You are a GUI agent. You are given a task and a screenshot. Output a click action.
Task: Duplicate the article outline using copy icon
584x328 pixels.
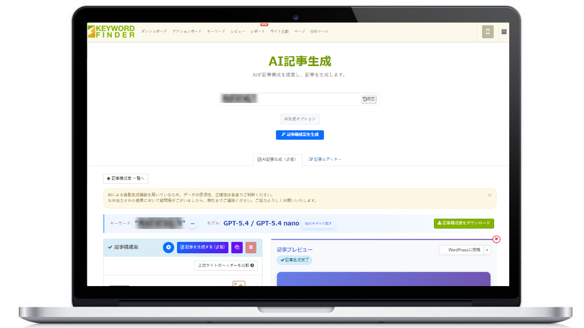[237, 247]
